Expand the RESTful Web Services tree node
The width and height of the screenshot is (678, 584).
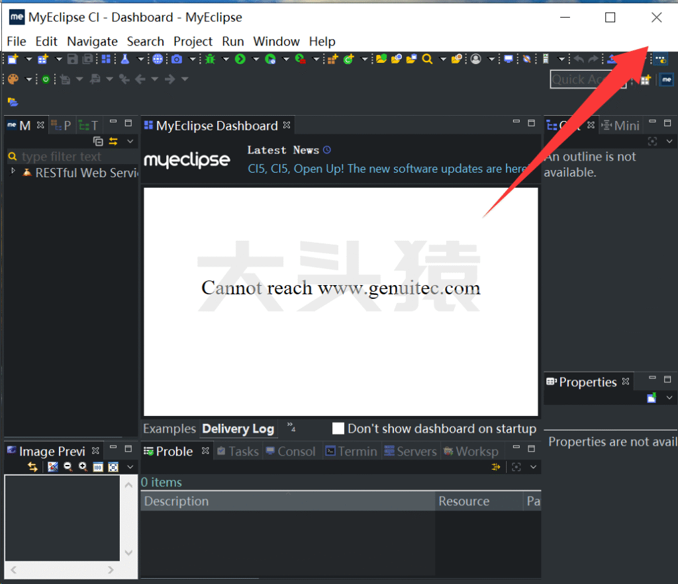point(13,172)
